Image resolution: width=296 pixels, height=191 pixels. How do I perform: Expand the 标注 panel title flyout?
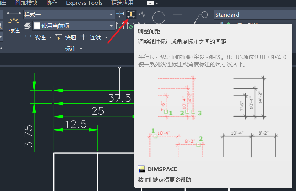pos(74,49)
